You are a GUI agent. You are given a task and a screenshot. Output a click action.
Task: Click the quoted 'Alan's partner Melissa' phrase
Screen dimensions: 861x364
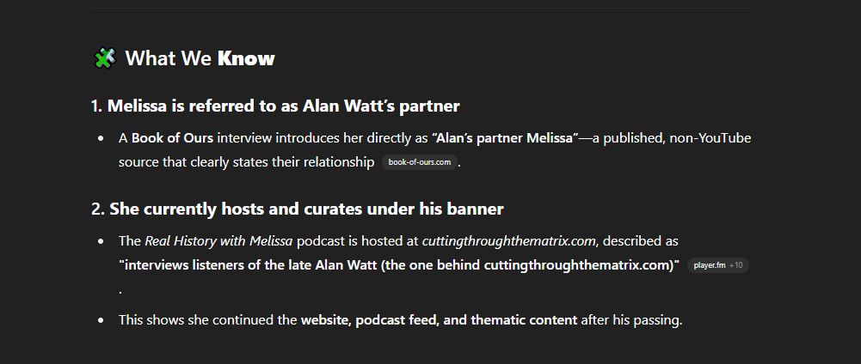click(x=505, y=137)
